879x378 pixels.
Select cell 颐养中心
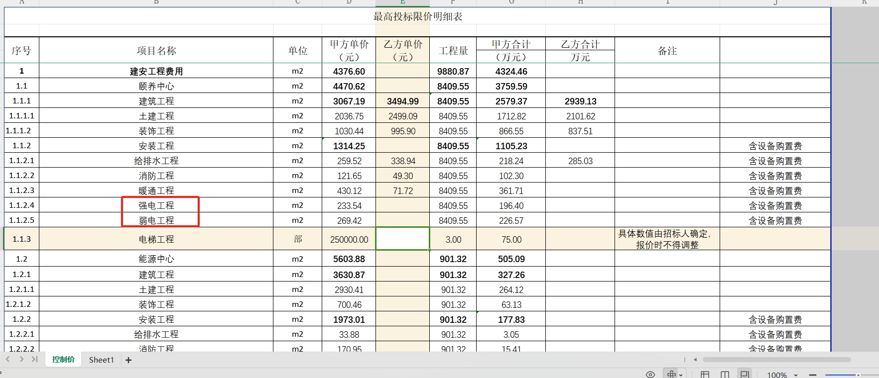tap(156, 86)
